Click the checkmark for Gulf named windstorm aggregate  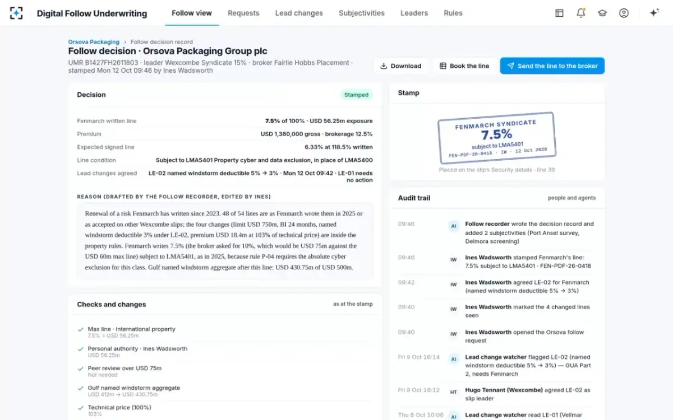coord(81,388)
